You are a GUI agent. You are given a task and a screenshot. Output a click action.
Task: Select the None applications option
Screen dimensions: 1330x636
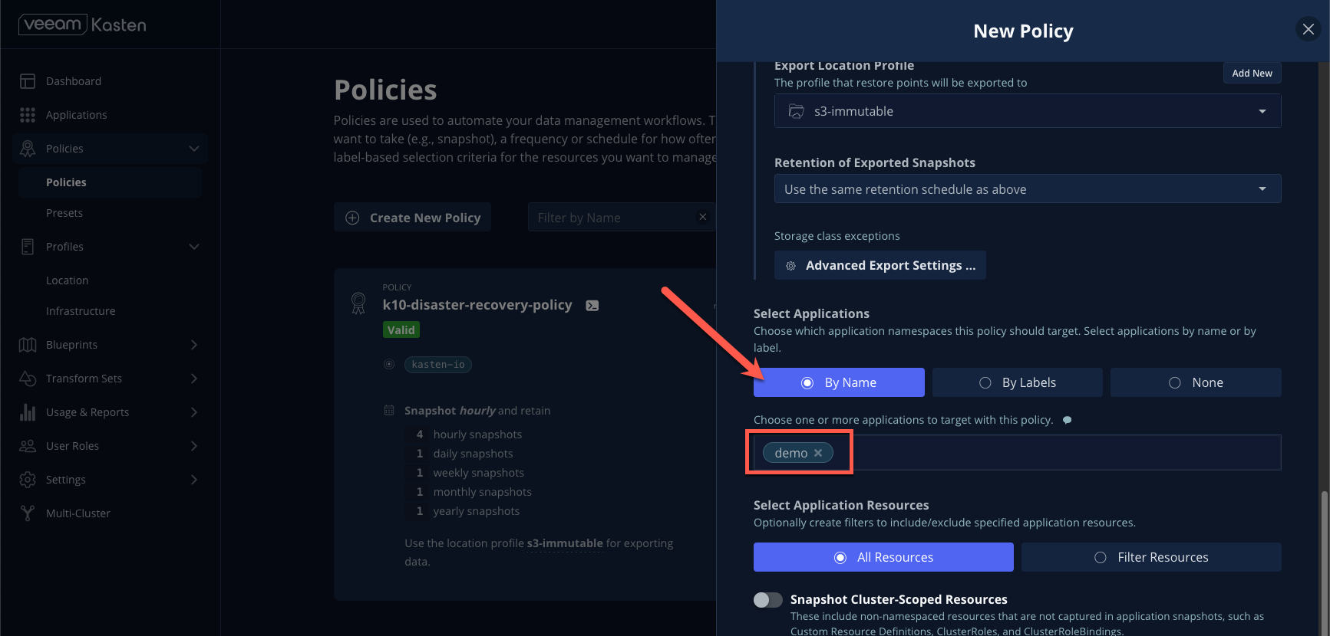click(1196, 382)
